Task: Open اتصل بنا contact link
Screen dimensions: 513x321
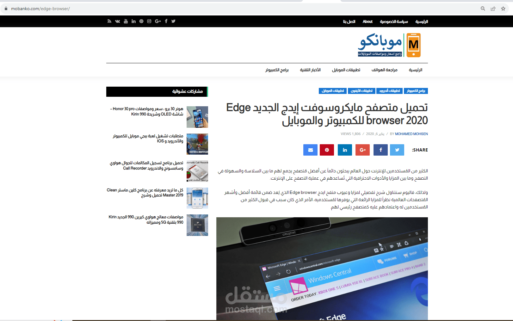Action: 349,22
